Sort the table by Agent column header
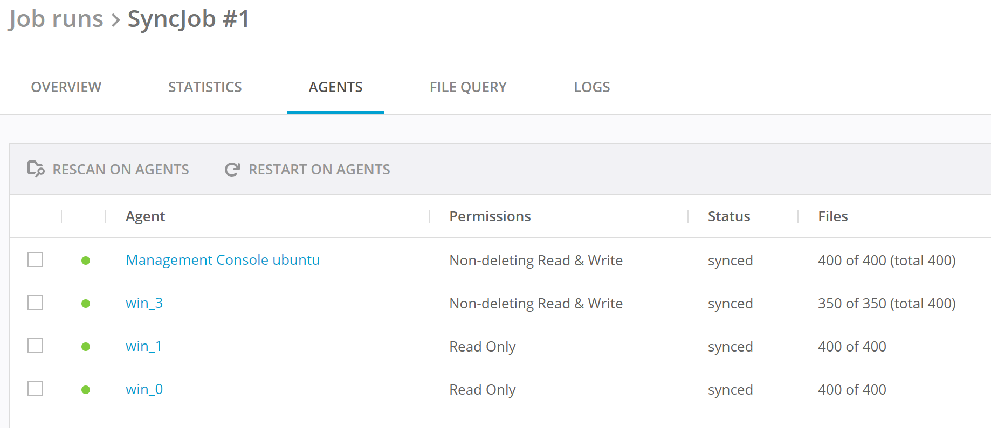 (x=145, y=216)
